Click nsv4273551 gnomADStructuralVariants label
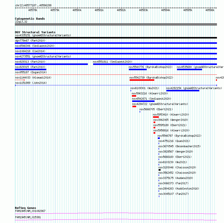This screenshot has height=223, width=224. tap(43, 56)
